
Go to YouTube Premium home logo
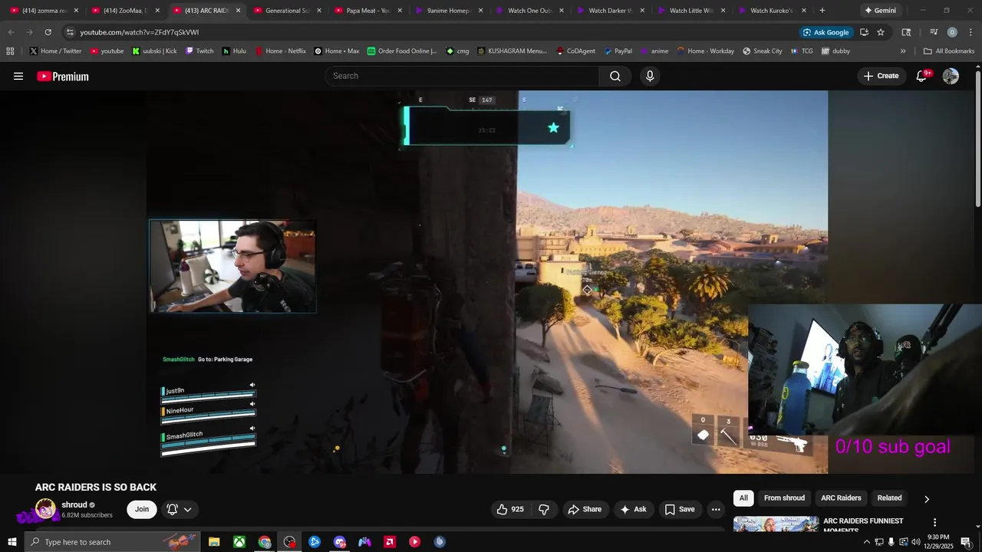coord(63,76)
